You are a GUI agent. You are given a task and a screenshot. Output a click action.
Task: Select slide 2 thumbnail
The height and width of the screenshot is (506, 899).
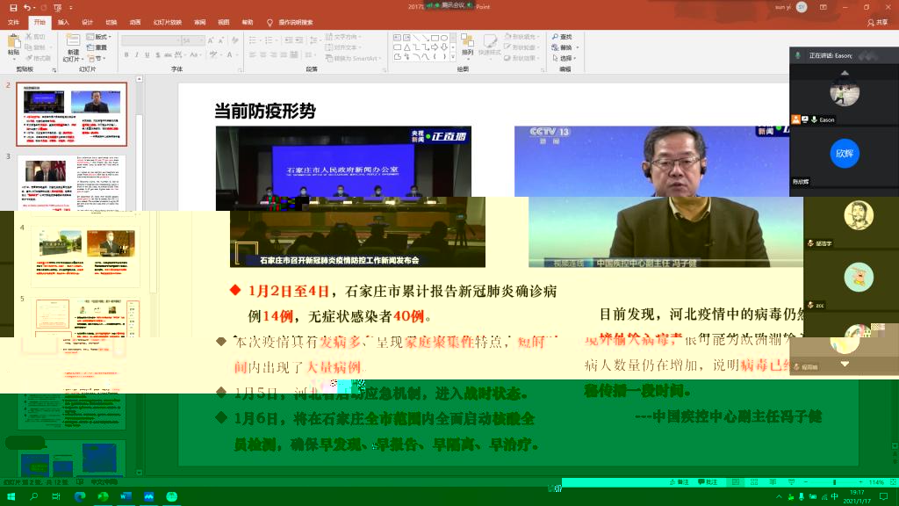pyautogui.click(x=72, y=114)
